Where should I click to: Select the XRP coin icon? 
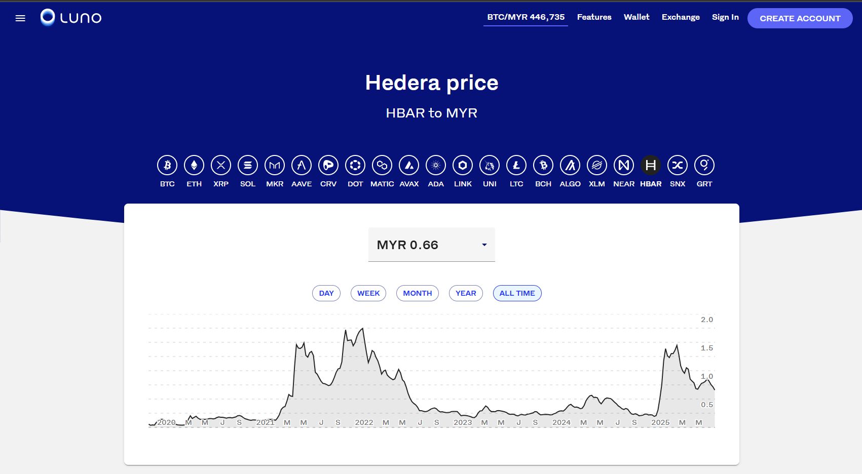tap(221, 165)
